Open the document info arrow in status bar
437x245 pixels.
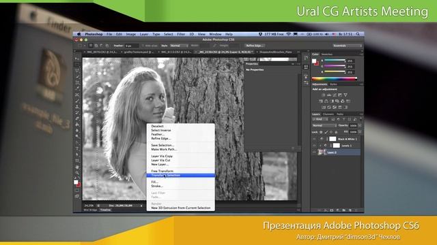pyautogui.click(x=141, y=206)
